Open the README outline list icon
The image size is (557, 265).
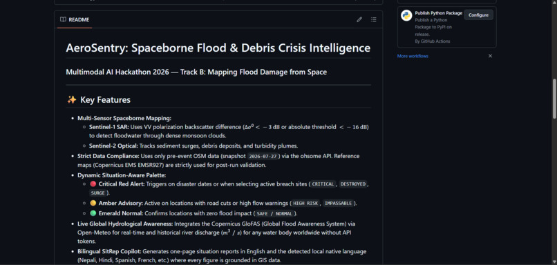point(374,19)
